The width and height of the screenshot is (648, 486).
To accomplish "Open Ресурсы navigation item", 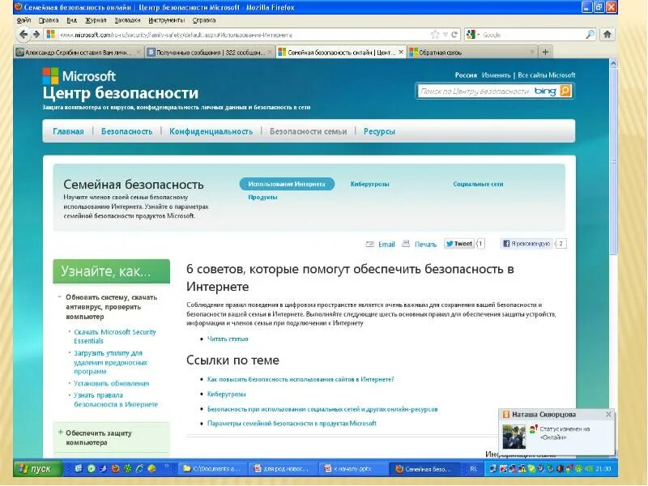I will tap(379, 131).
